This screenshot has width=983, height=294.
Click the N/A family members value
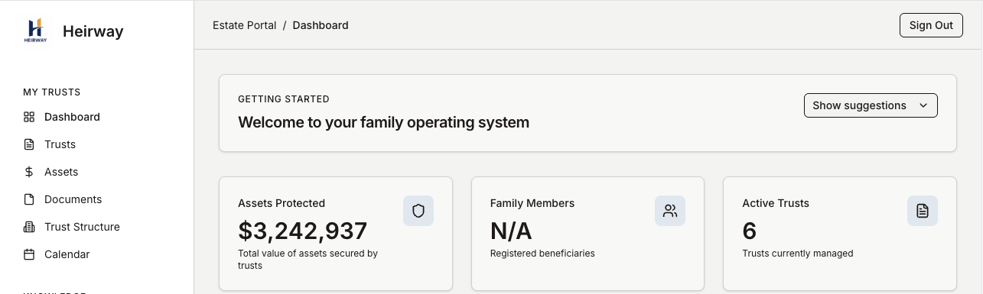pyautogui.click(x=511, y=231)
